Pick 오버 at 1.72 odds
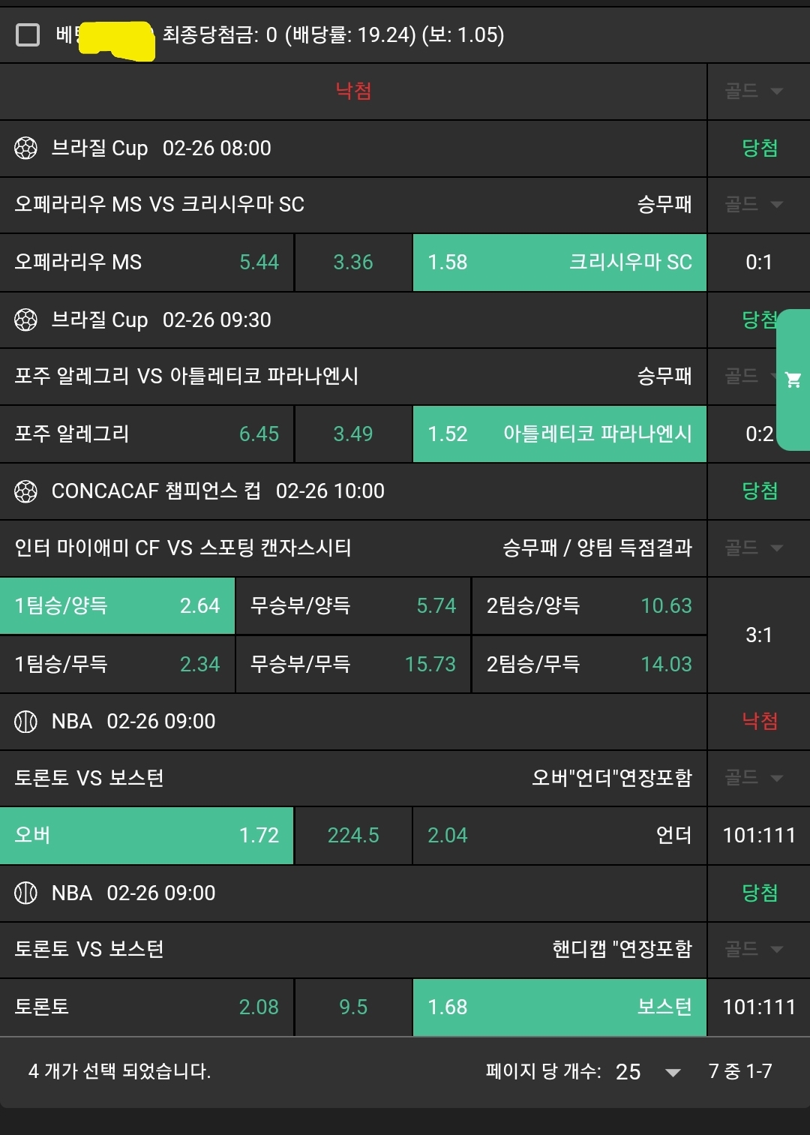The width and height of the screenshot is (810, 1135). coord(146,836)
